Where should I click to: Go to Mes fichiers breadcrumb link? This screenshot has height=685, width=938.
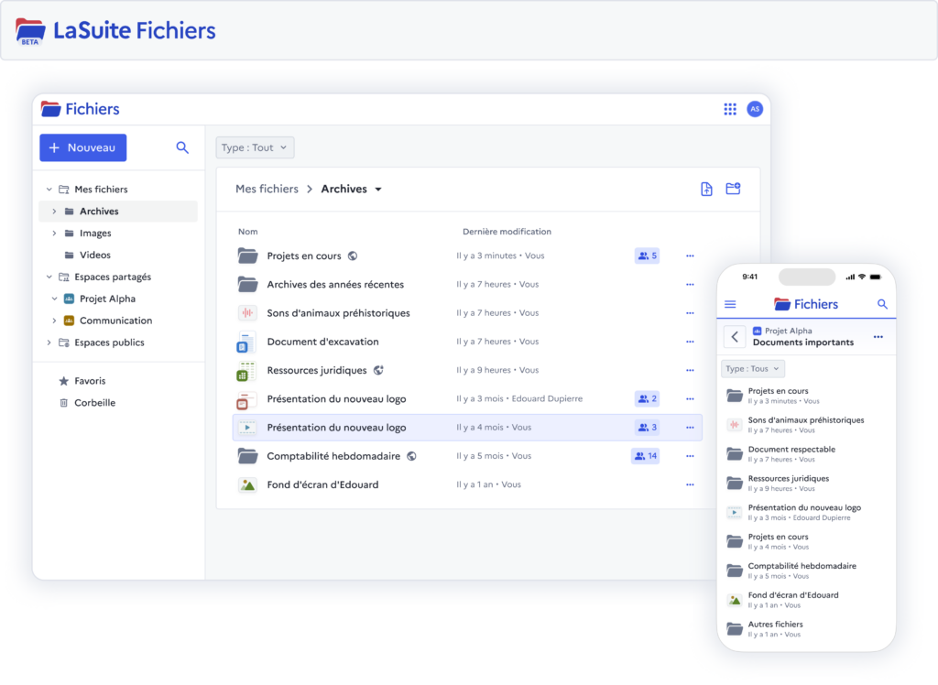267,189
